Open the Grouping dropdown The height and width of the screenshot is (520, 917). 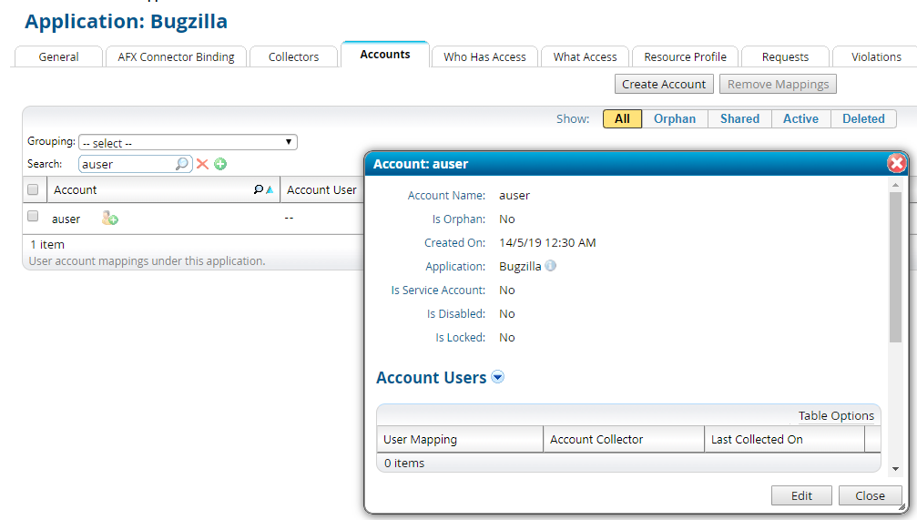pos(188,143)
